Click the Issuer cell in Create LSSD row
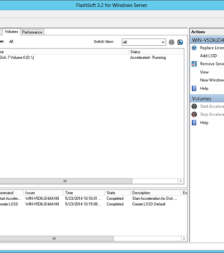Image resolution: width=224 pixels, height=253 pixels. 42,204
